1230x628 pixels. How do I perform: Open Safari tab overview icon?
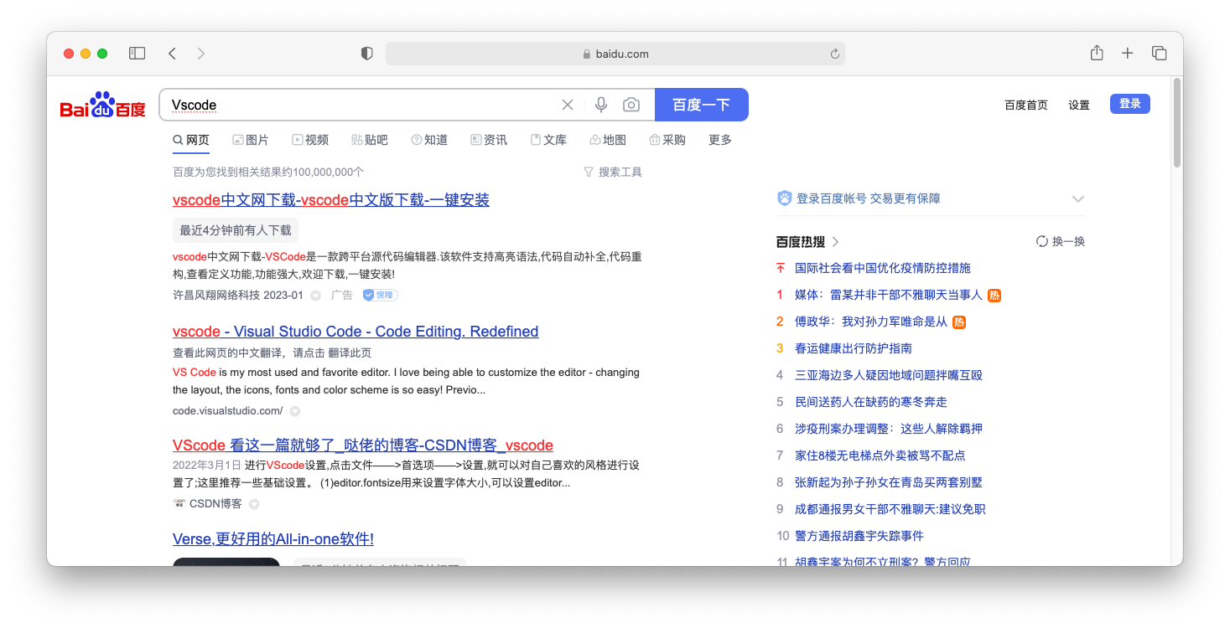point(1160,54)
